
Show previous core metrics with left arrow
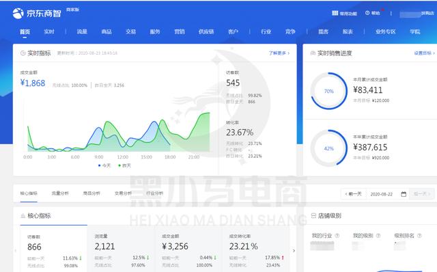point(16,251)
